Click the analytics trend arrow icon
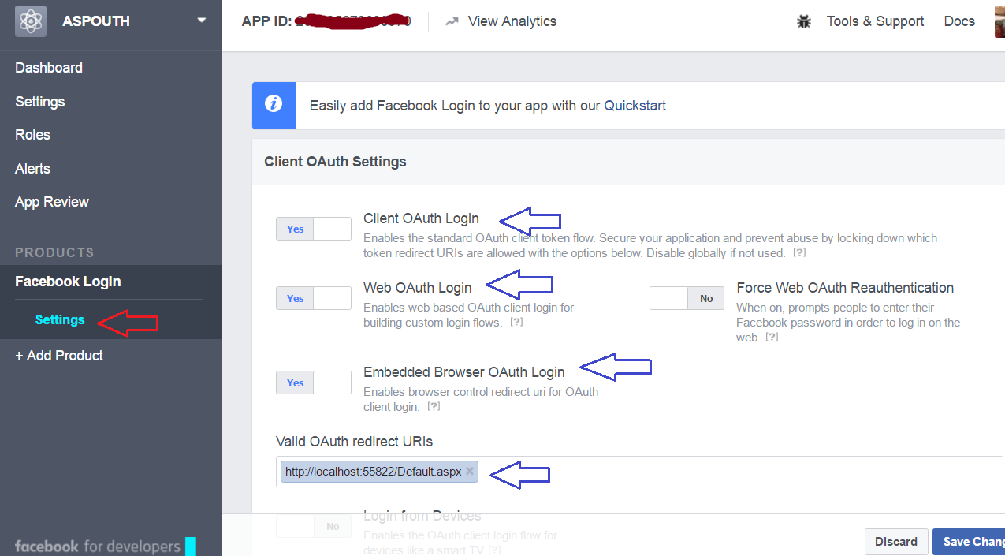Screen dimensions: 1005x556 452,22
